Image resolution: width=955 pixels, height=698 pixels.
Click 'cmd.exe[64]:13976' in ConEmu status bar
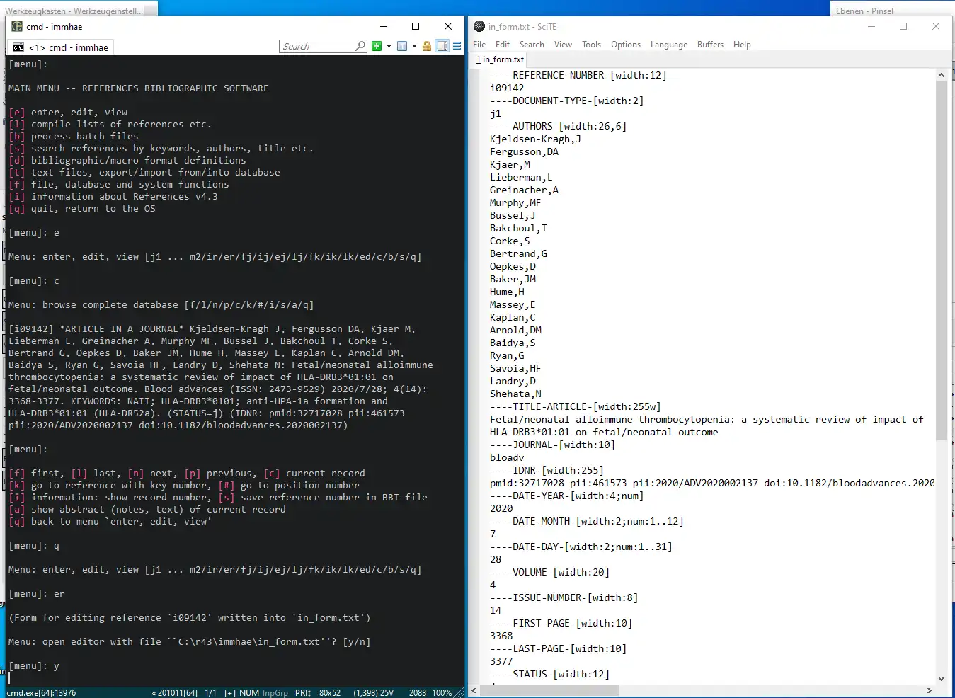click(41, 693)
